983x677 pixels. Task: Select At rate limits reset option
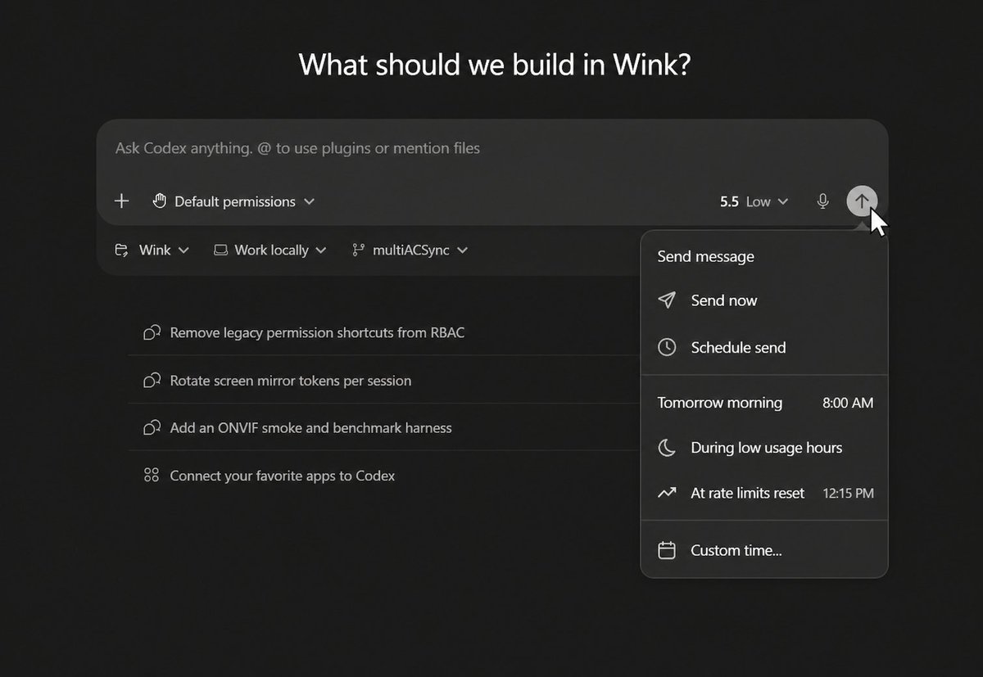[x=764, y=493]
